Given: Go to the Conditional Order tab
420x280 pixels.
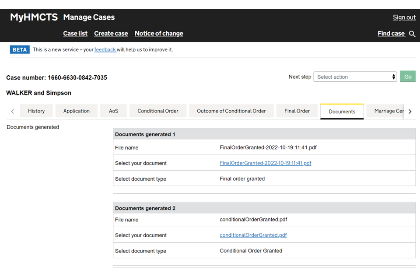Looking at the screenshot, I should [x=158, y=111].
